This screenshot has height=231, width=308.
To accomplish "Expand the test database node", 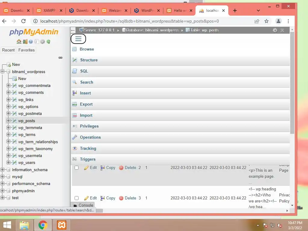I will pos(2,197).
